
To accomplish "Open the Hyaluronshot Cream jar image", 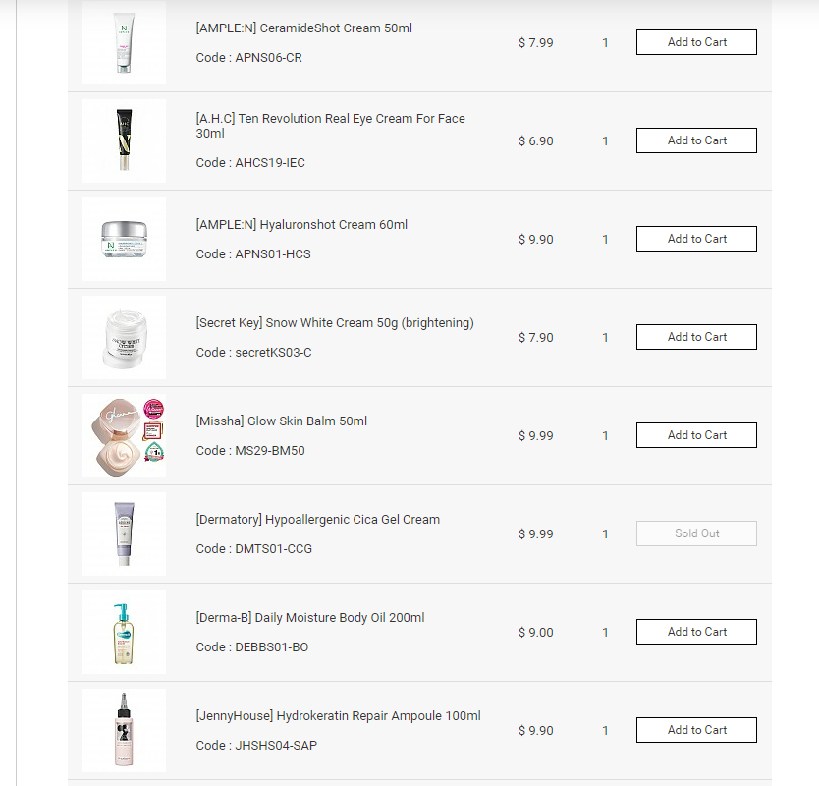I will click(124, 239).
